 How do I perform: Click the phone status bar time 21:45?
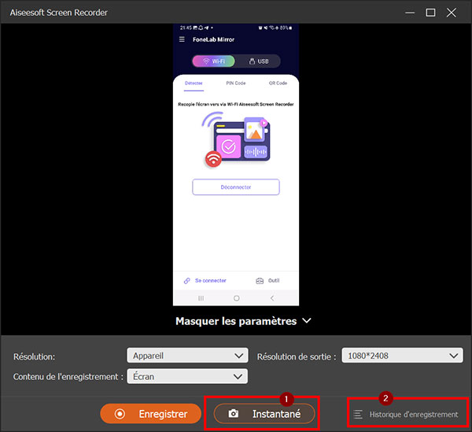[x=186, y=28]
